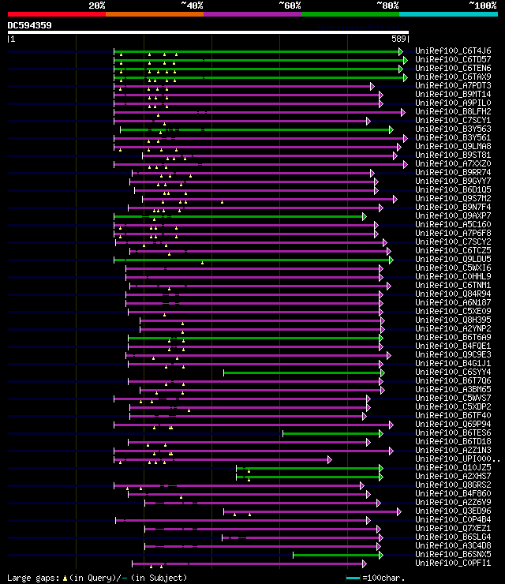Viewport: 505px width, 584px height.
Task: Select the UniRef100_B6SNX5 label
Action: pos(453,554)
